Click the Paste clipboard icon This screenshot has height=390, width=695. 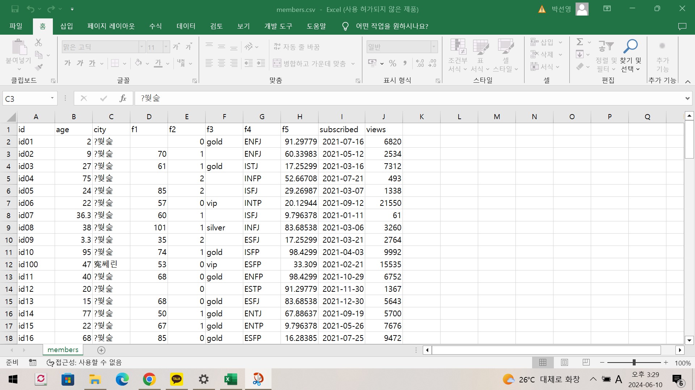coord(19,47)
